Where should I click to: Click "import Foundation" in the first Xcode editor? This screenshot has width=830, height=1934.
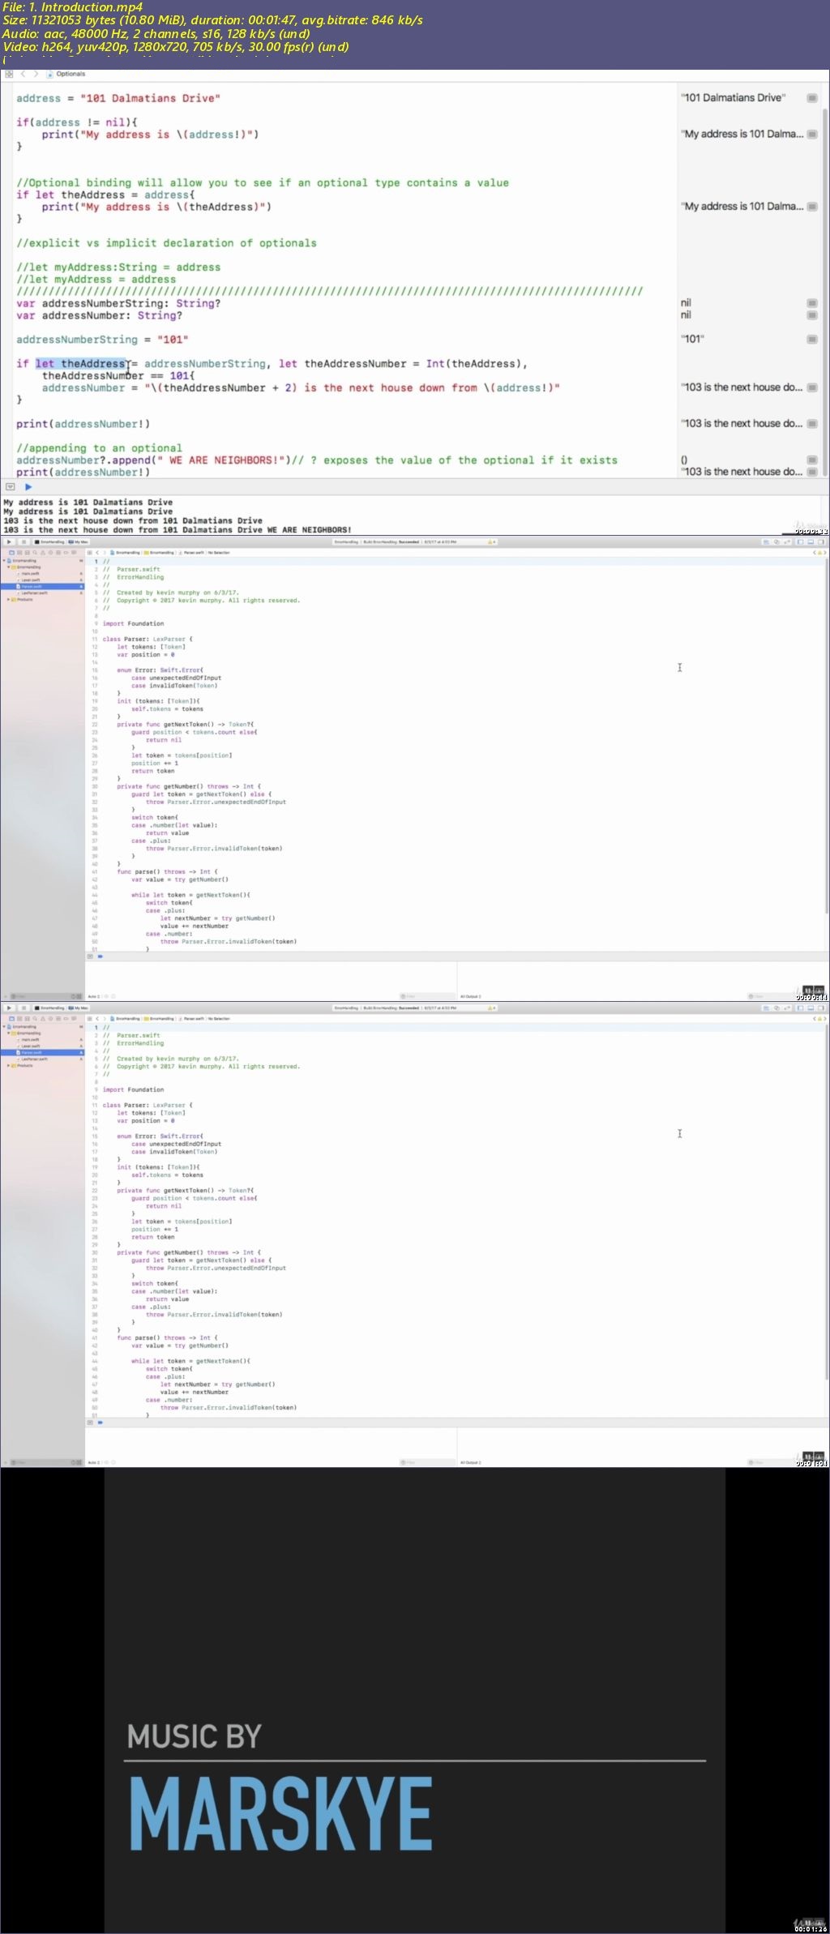[x=133, y=623]
